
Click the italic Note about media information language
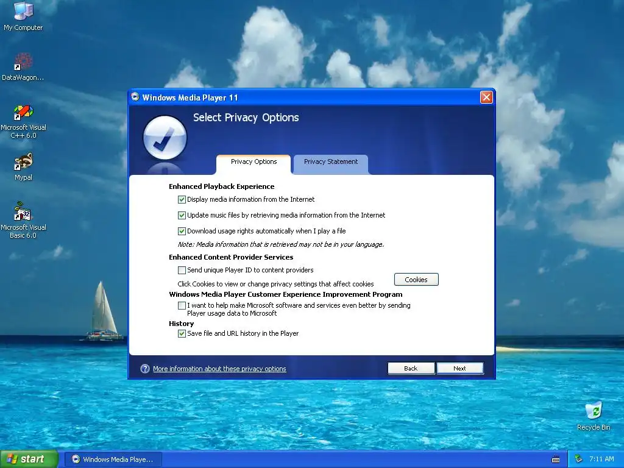click(280, 244)
